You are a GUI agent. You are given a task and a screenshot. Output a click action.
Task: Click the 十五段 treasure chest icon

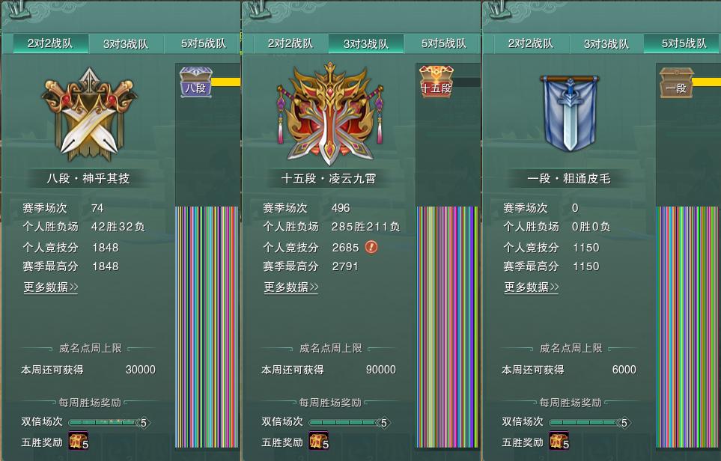coord(436,82)
